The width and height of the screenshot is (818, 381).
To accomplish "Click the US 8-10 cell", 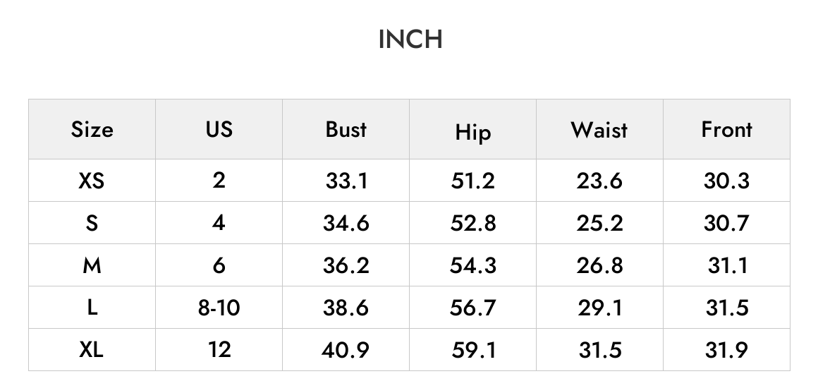I will pyautogui.click(x=219, y=308).
